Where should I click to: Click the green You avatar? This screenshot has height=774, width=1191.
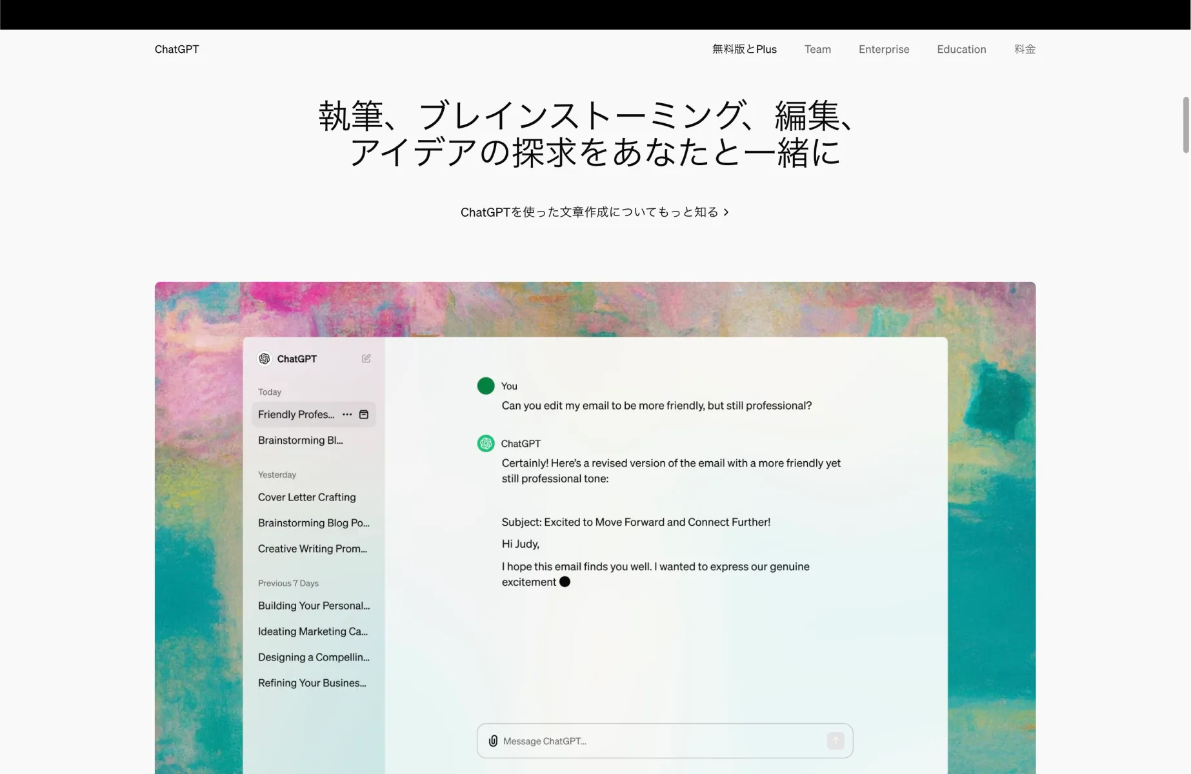point(486,386)
